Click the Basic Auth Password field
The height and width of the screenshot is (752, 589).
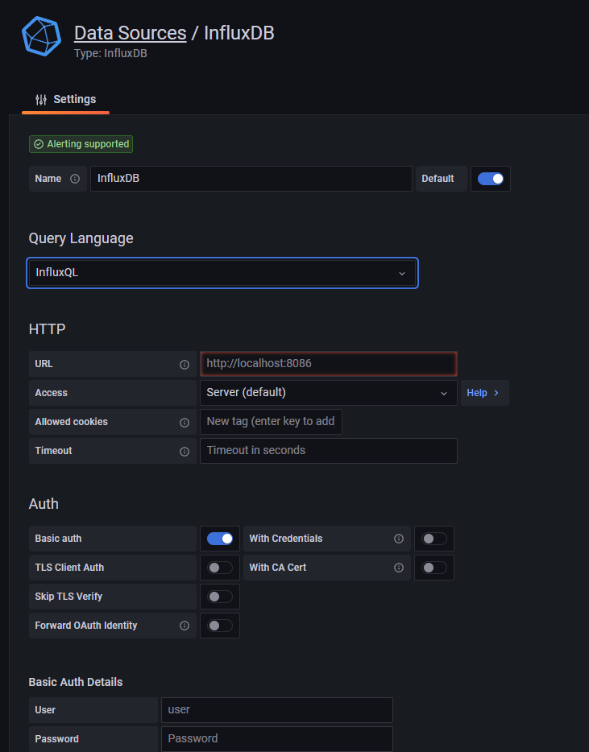276,738
